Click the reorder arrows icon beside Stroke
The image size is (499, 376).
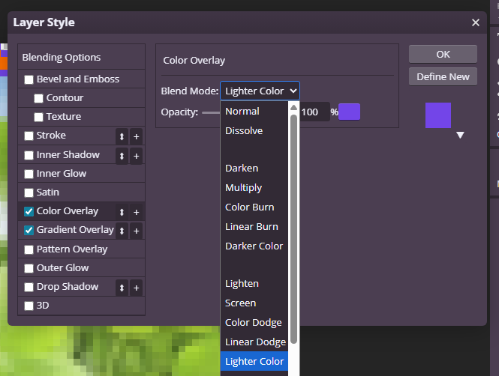pos(122,136)
